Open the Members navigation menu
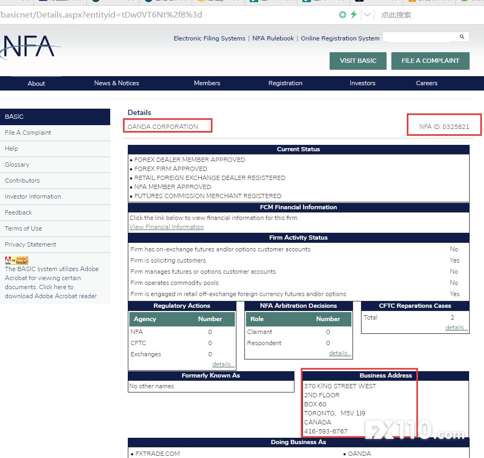 [207, 83]
